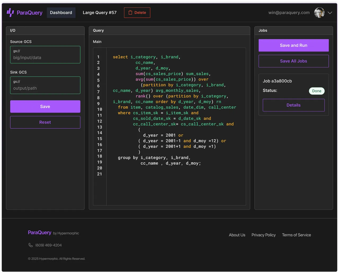Image resolution: width=339 pixels, height=272 pixels.
Task: Click the Jobs panel header
Action: coord(293,30)
